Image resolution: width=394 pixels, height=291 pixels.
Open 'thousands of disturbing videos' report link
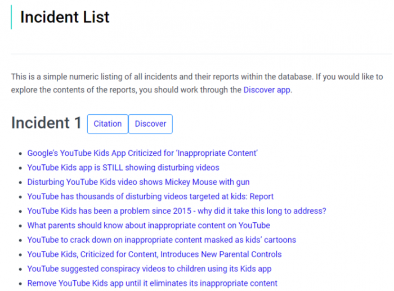(150, 196)
